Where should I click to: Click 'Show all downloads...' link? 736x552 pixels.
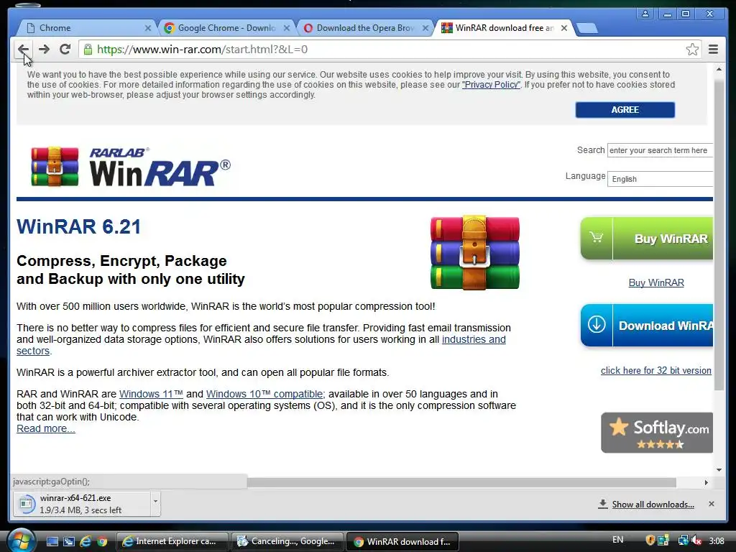coord(653,505)
